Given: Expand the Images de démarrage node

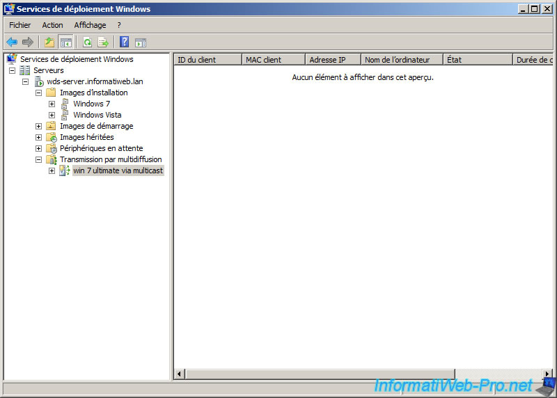Looking at the screenshot, I should [x=39, y=126].
